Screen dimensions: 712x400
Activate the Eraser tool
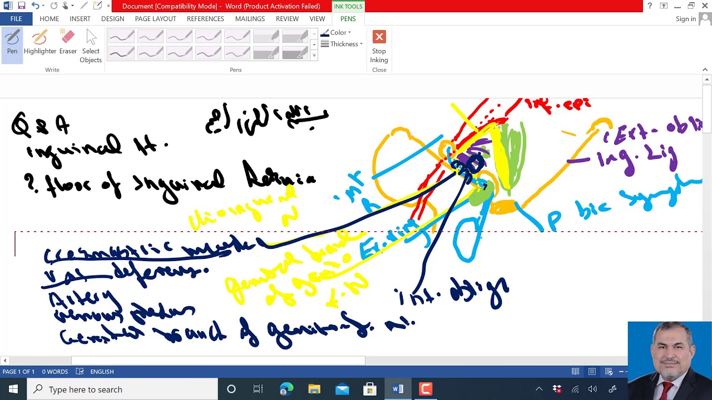(68, 43)
